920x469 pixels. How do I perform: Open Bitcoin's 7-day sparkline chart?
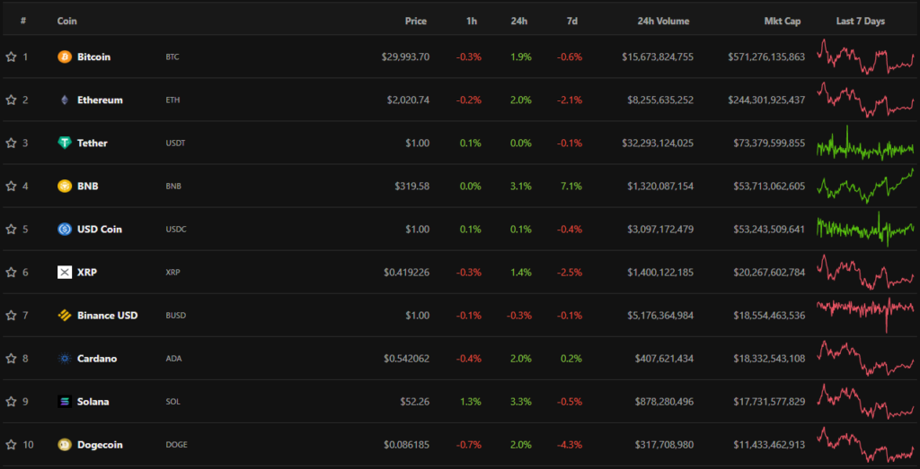pyautogui.click(x=865, y=56)
